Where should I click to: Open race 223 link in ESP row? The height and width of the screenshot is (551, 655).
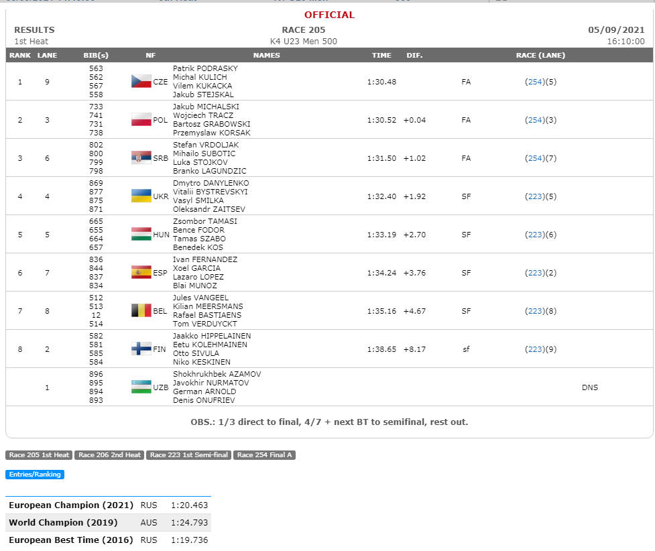point(535,273)
